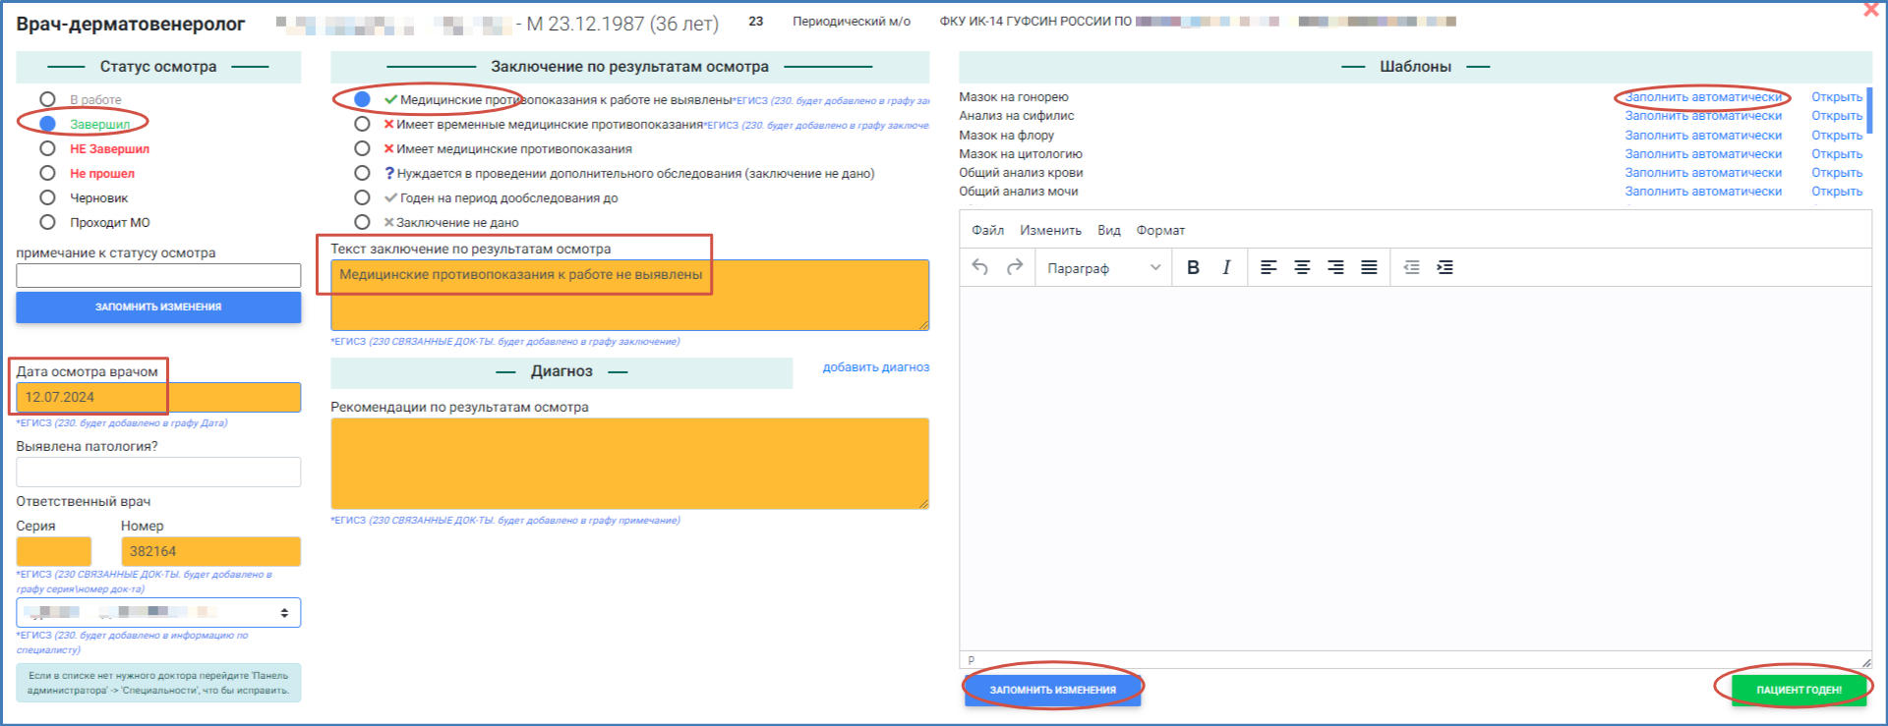The width and height of the screenshot is (1888, 726).
Task: Click the undo arrow in the editor
Action: (x=979, y=267)
